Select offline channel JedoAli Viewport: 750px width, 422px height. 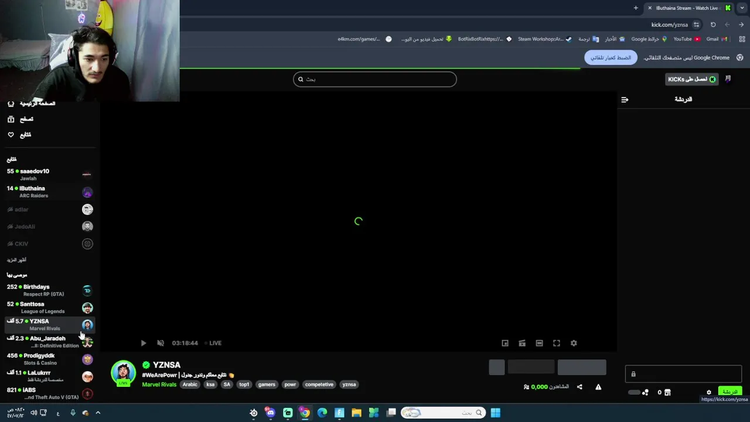(50, 226)
